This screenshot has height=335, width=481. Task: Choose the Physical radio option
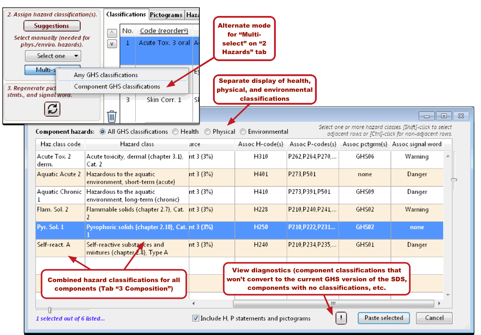click(208, 132)
